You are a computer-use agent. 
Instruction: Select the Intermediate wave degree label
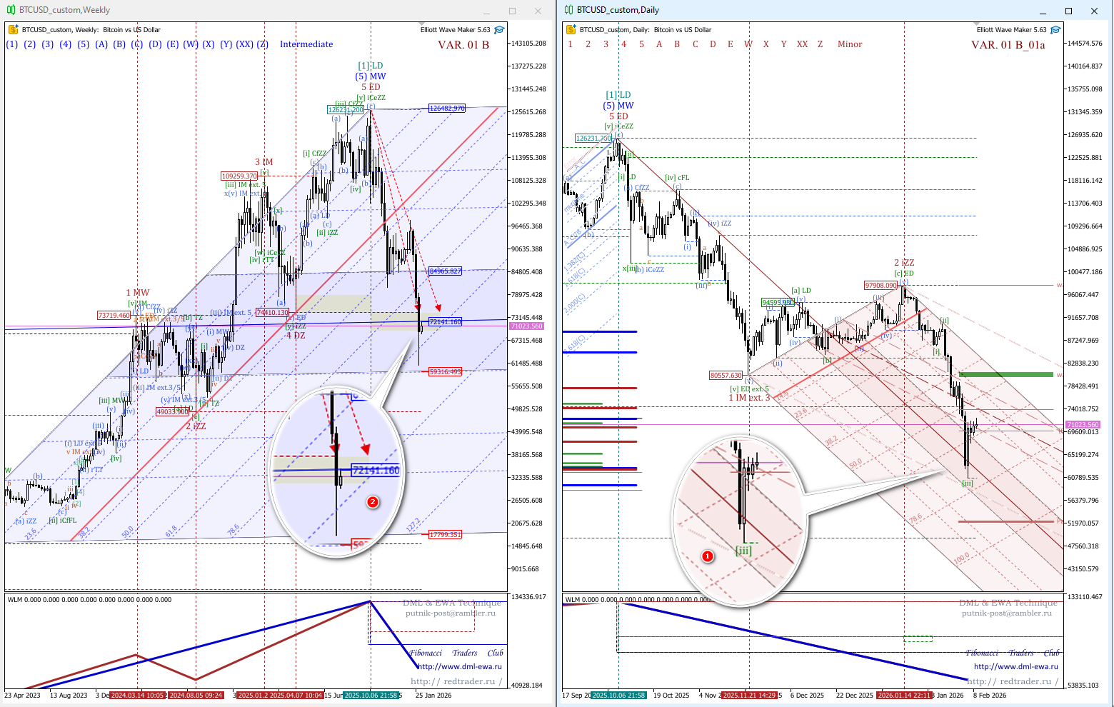click(x=306, y=44)
